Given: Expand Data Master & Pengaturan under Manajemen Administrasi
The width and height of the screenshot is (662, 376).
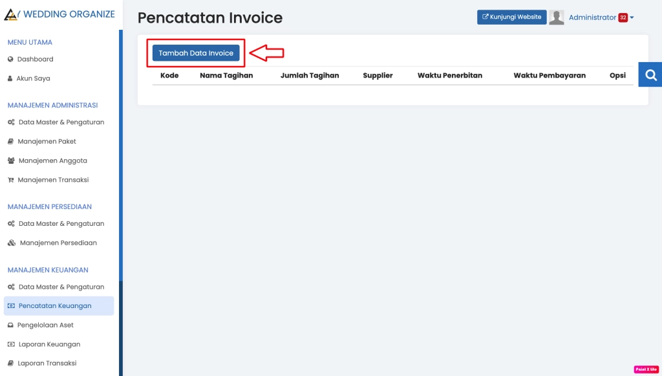Looking at the screenshot, I should click(x=61, y=122).
